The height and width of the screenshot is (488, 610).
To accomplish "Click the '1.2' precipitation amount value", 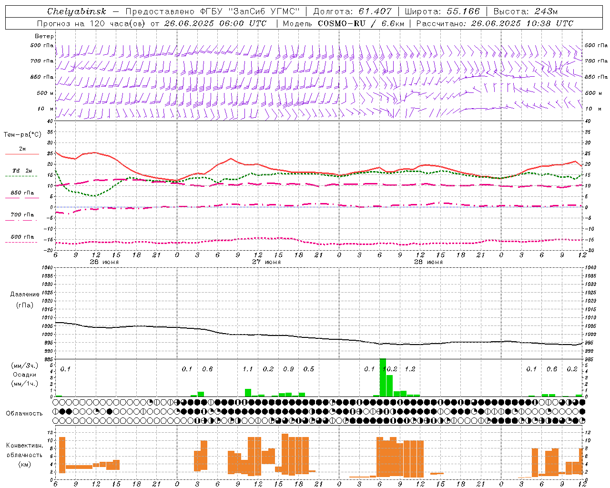I will click(x=410, y=369).
